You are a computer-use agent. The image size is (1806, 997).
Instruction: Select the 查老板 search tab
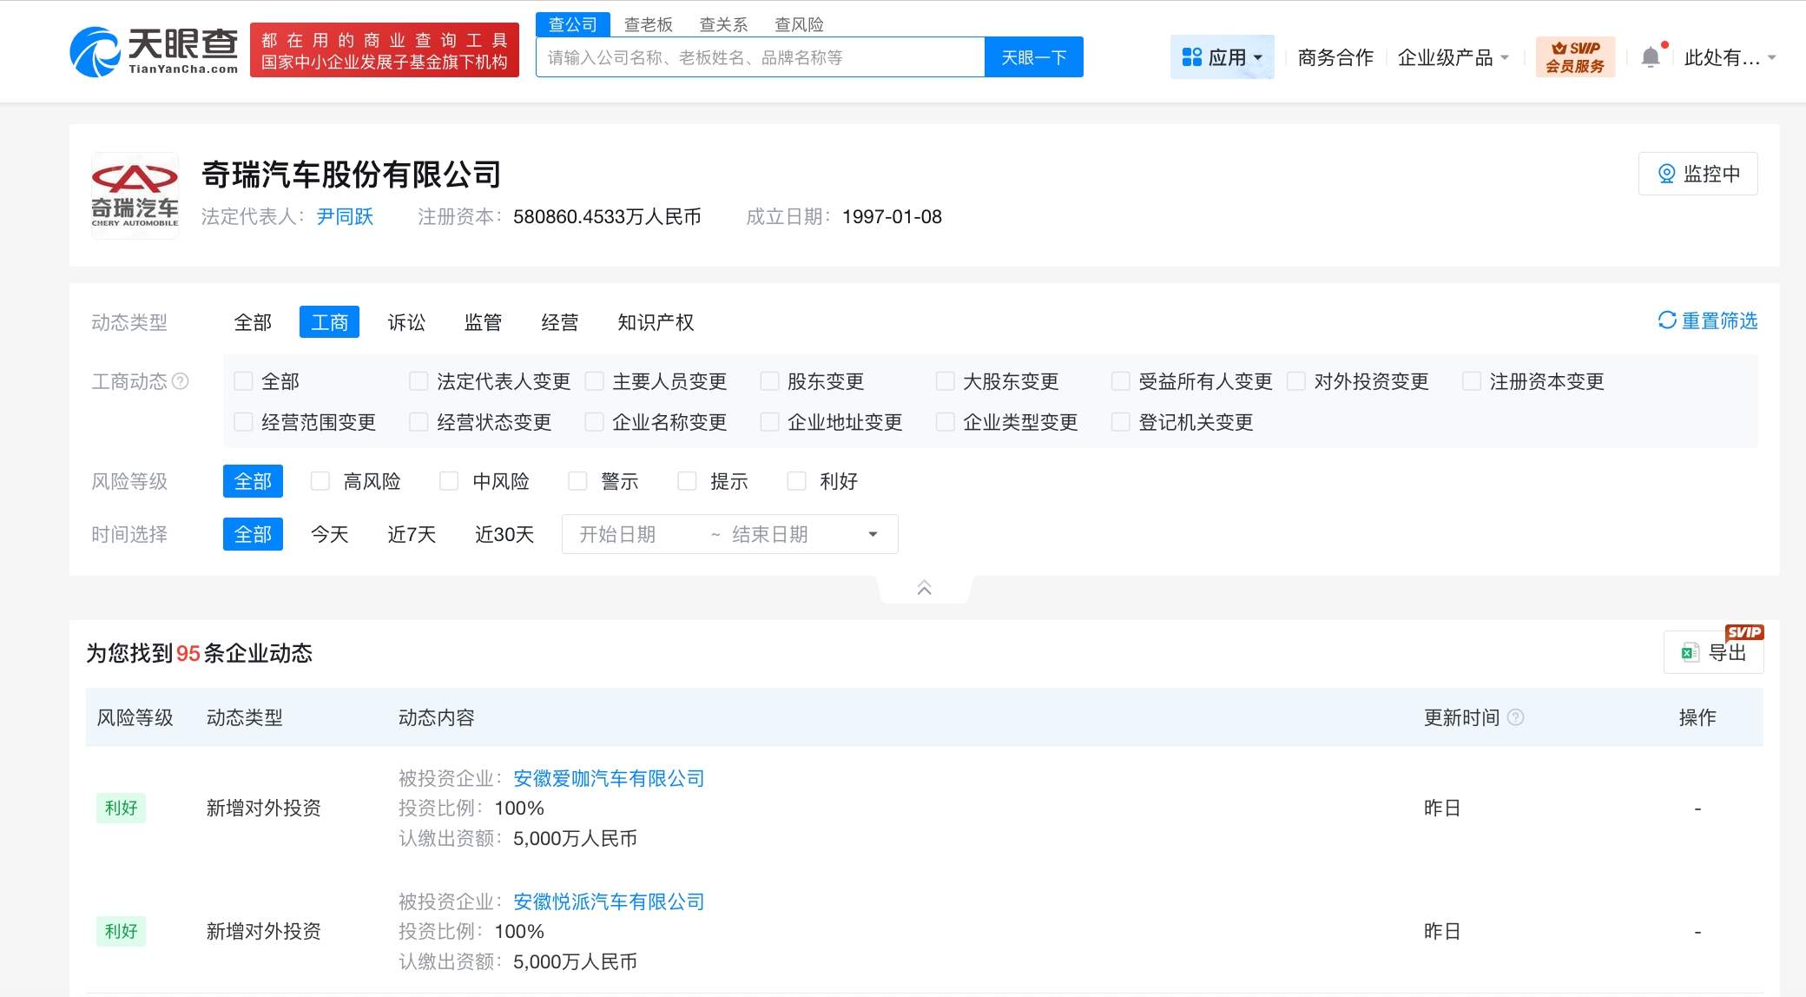pyautogui.click(x=648, y=24)
